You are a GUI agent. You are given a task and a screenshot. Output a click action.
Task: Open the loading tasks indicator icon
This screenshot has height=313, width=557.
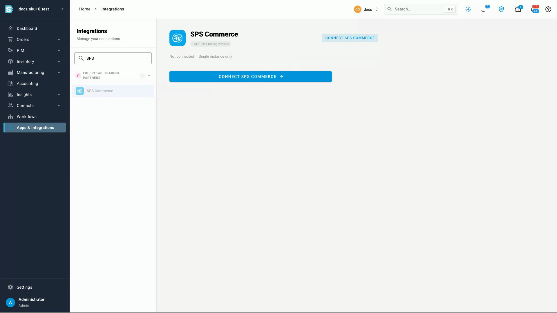coord(484,9)
